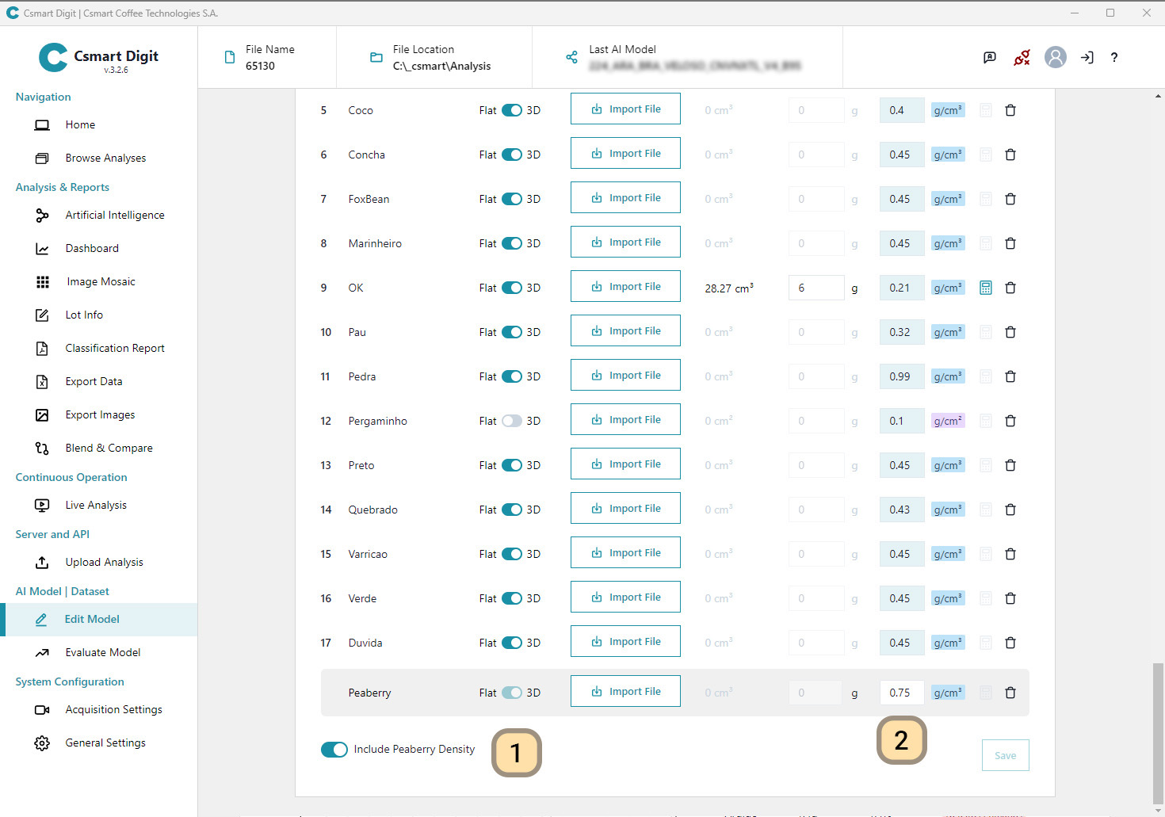This screenshot has height=817, width=1165.
Task: Open the feedback chat icon in header
Action: coord(989,57)
